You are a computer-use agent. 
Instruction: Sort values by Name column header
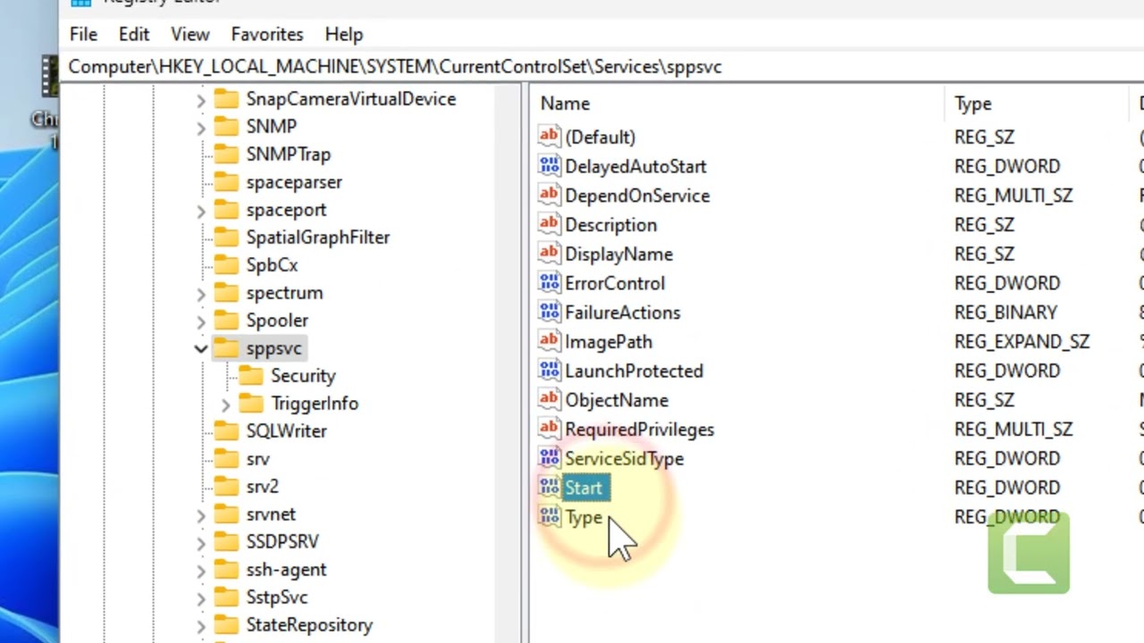737,104
